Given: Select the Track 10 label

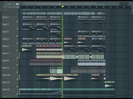Looking at the screenshot, I should pos(6,75).
